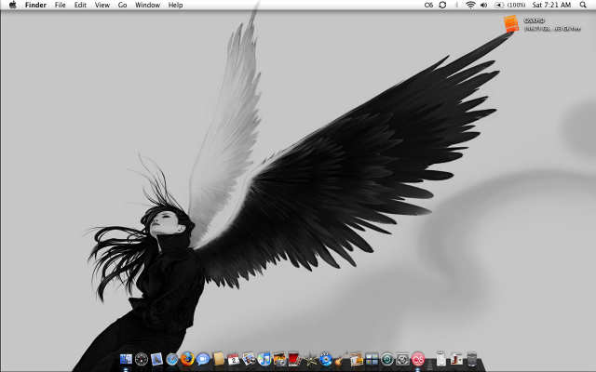Image resolution: width=596 pixels, height=372 pixels.
Task: Open Address Book from the Dock
Action: (x=219, y=359)
